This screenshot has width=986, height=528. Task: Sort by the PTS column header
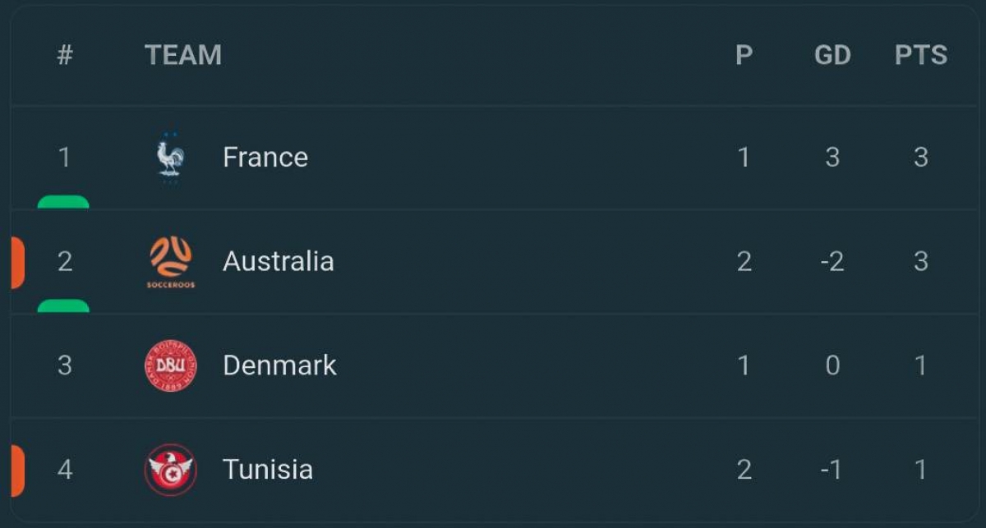click(921, 55)
